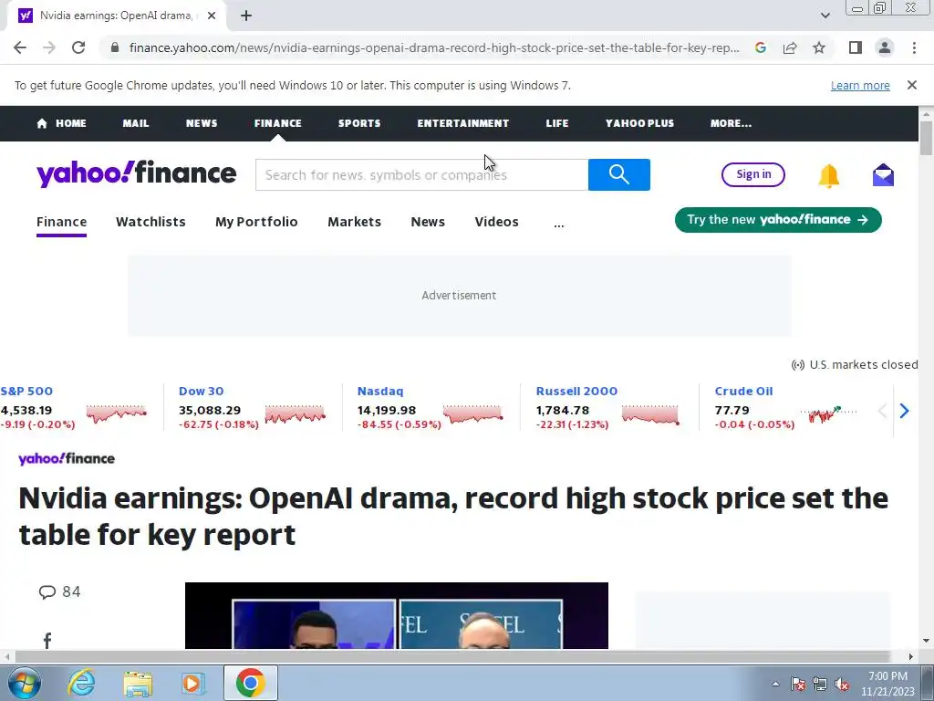Viewport: 934px width, 701px height.
Task: Open the Chrome three-dot menu
Action: pos(914,47)
